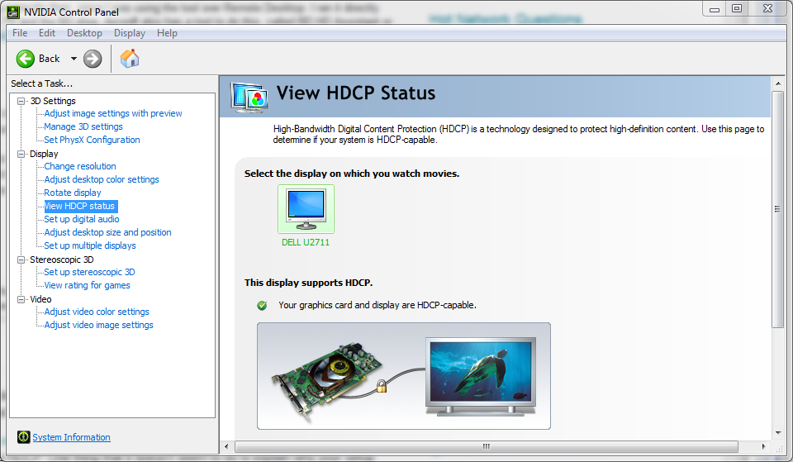Click the horizontal scrollbar right arrow

click(x=763, y=446)
